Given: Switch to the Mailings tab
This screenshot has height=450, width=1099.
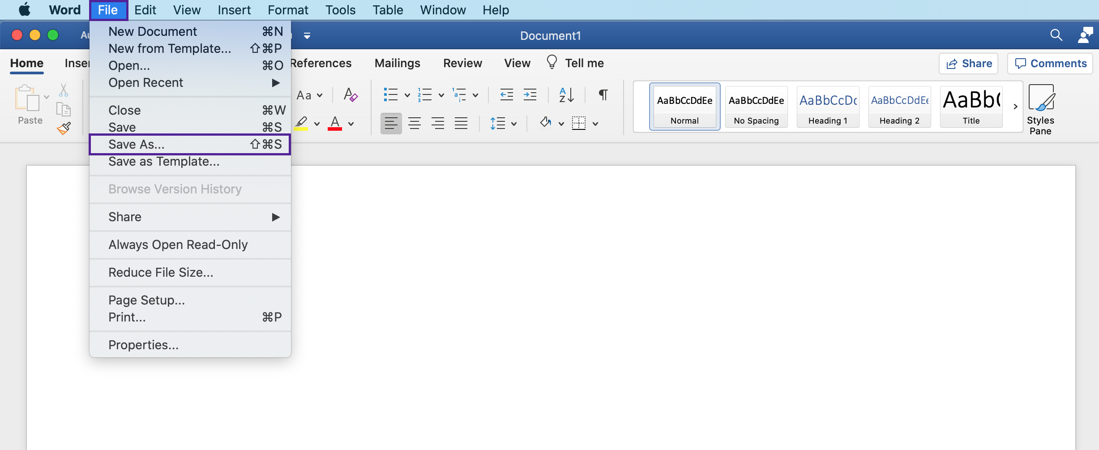Looking at the screenshot, I should (397, 63).
